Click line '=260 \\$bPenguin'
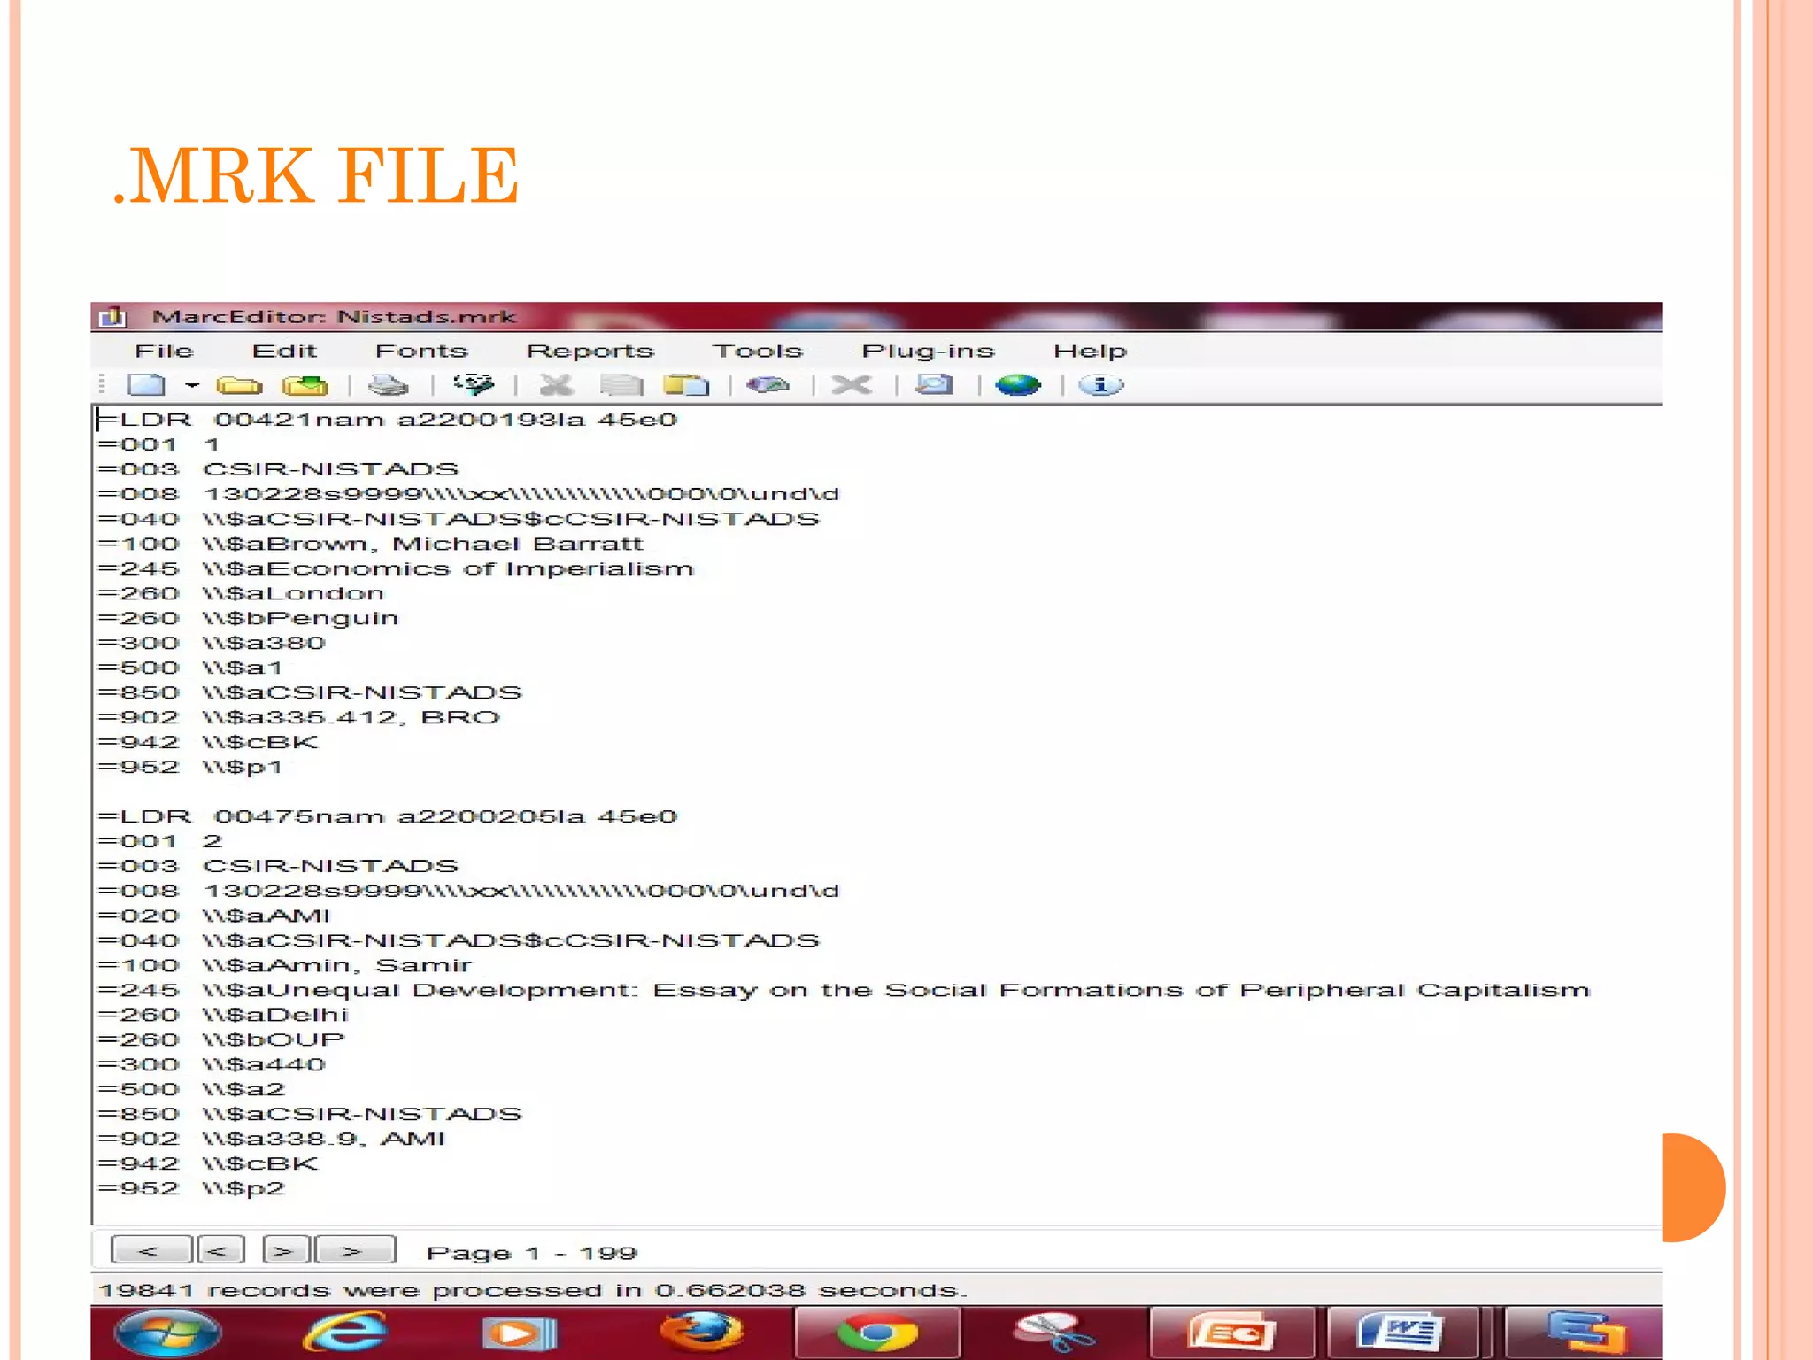 [x=248, y=618]
